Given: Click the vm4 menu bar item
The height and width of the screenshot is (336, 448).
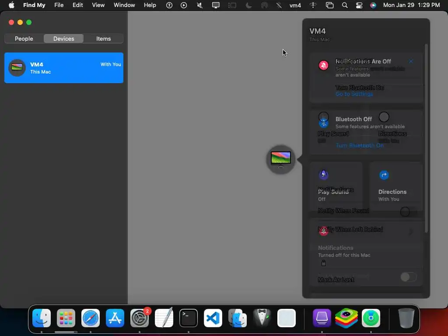Looking at the screenshot, I should point(295,5).
